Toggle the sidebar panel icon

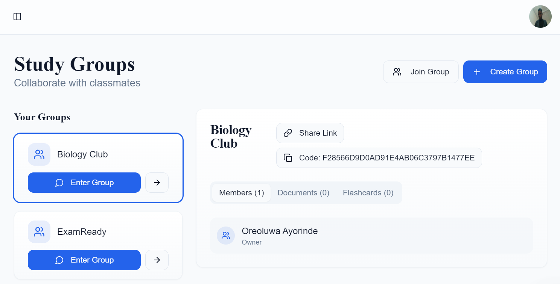(x=17, y=17)
